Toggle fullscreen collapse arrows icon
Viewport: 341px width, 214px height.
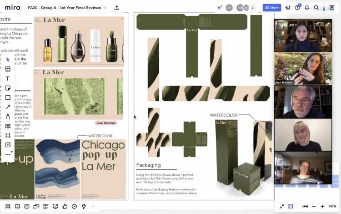(x=282, y=206)
